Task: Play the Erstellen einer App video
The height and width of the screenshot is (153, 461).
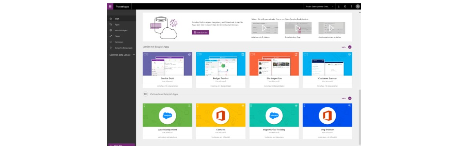Action: click(x=298, y=28)
